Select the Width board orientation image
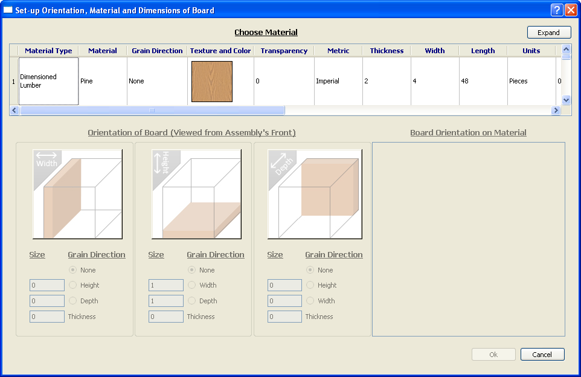Viewport: 581px width, 377px height. point(77,194)
